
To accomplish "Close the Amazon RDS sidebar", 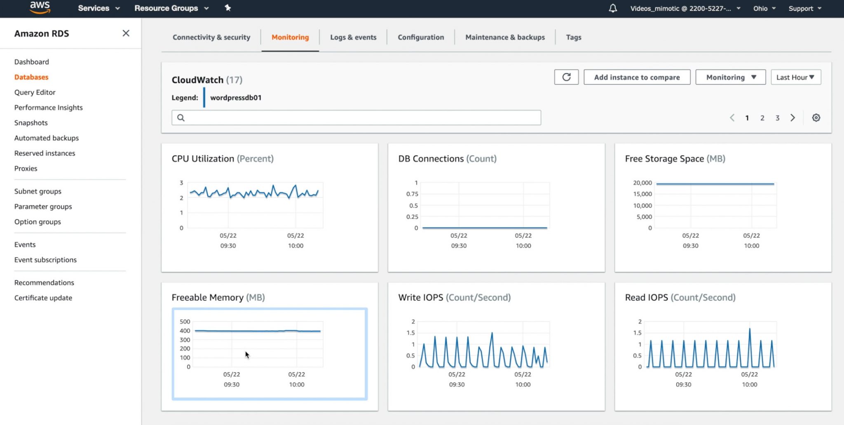I will [126, 33].
